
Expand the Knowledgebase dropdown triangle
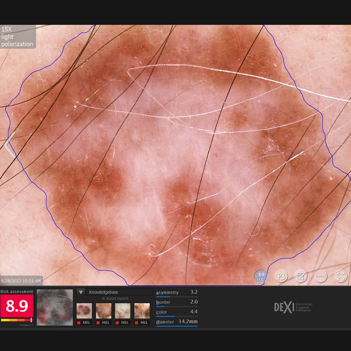click(x=81, y=292)
